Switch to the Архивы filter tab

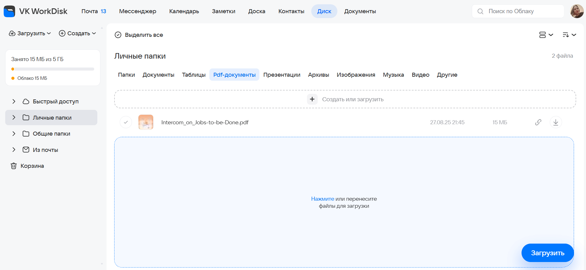pyautogui.click(x=319, y=75)
